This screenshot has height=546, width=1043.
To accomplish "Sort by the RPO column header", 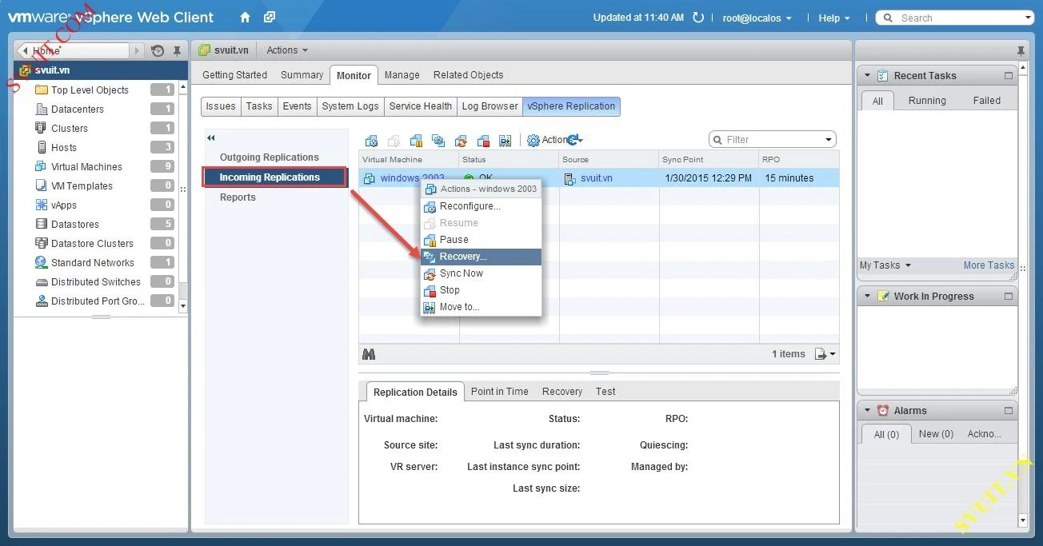I will click(799, 159).
